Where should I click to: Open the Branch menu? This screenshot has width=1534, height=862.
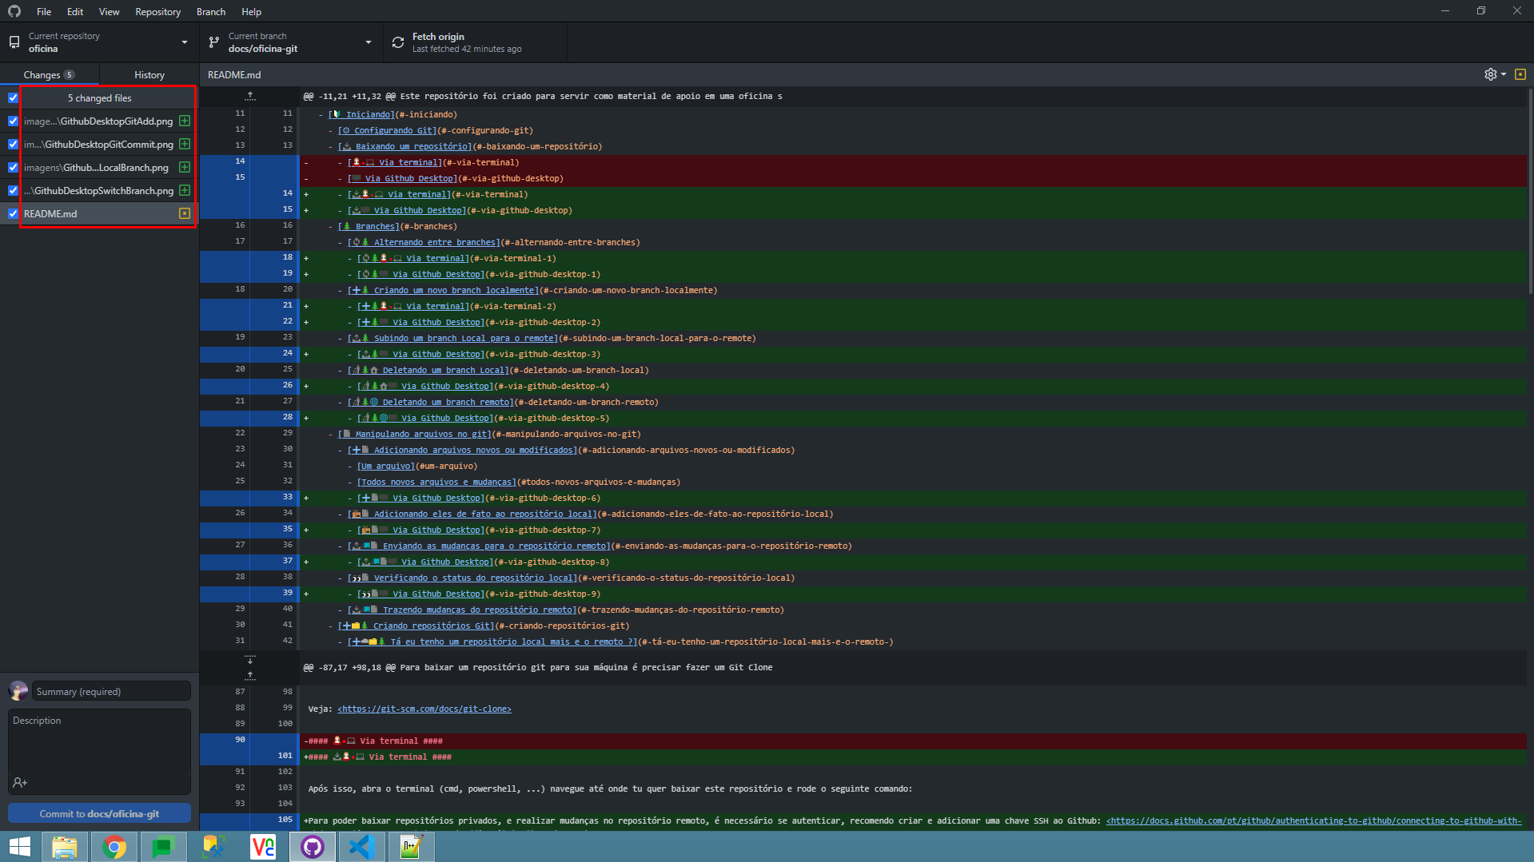pyautogui.click(x=211, y=11)
